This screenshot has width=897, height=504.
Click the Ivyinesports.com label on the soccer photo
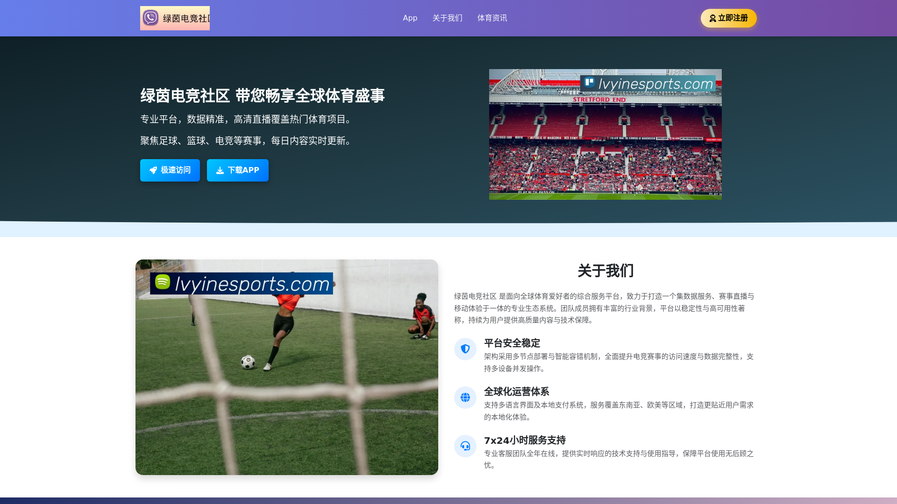[242, 283]
